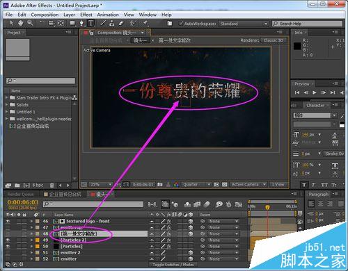Toggle 3D switch for emitter layer 52

(191, 259)
